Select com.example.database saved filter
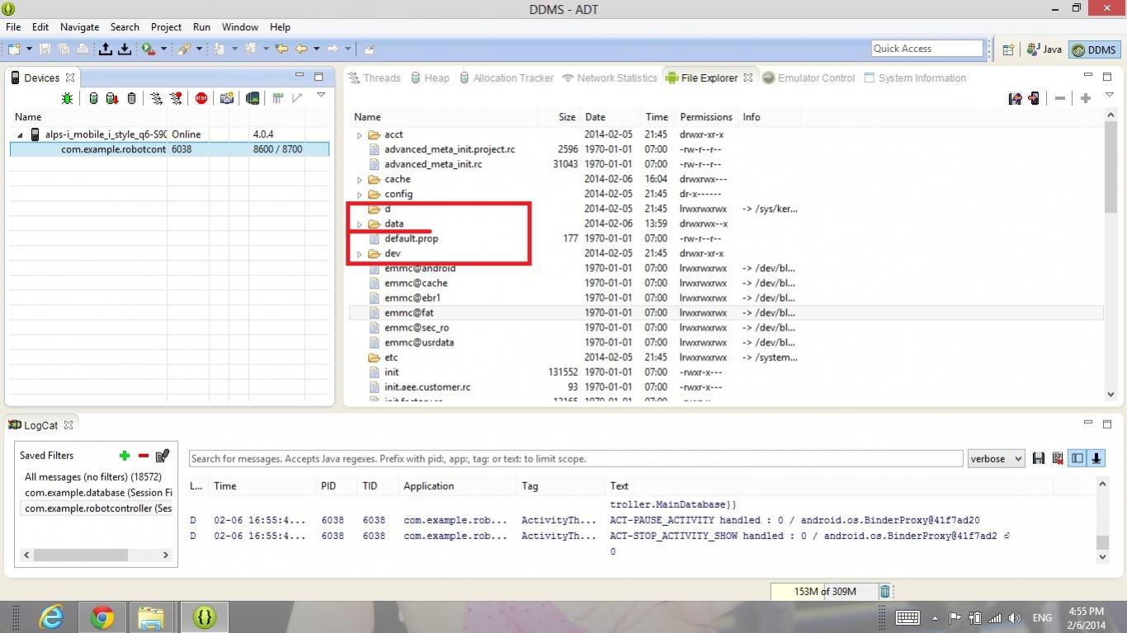 pyautogui.click(x=98, y=492)
